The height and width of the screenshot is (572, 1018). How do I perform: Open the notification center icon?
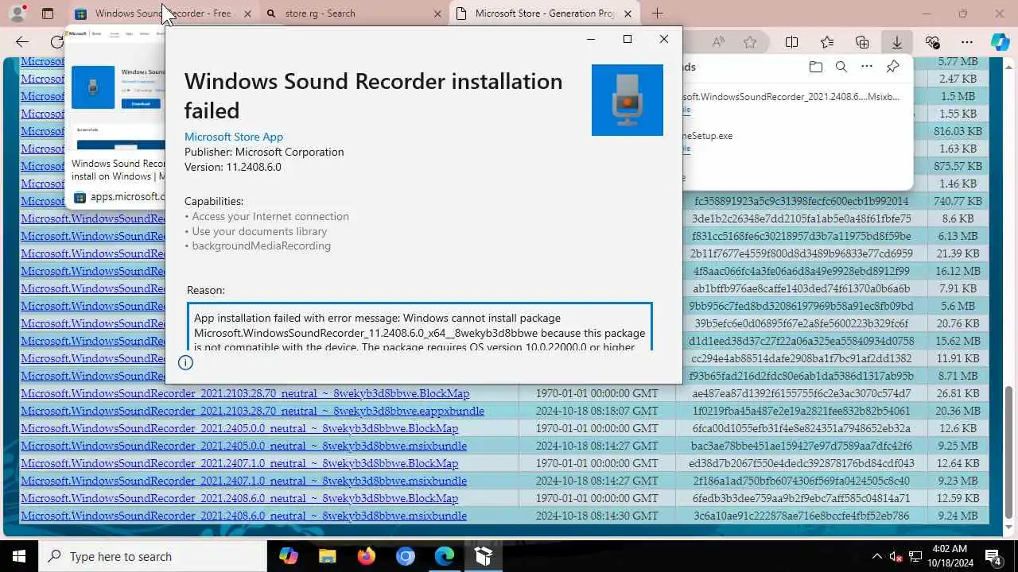tap(994, 556)
